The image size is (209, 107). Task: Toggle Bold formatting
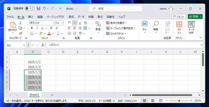(x=32, y=28)
